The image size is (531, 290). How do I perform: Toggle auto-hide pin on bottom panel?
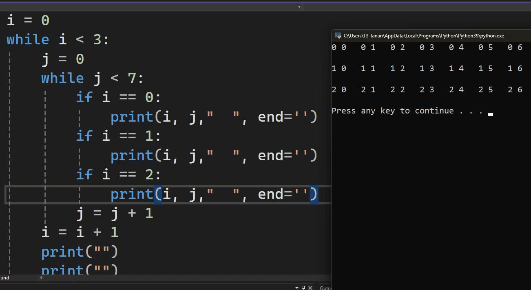tap(304, 288)
